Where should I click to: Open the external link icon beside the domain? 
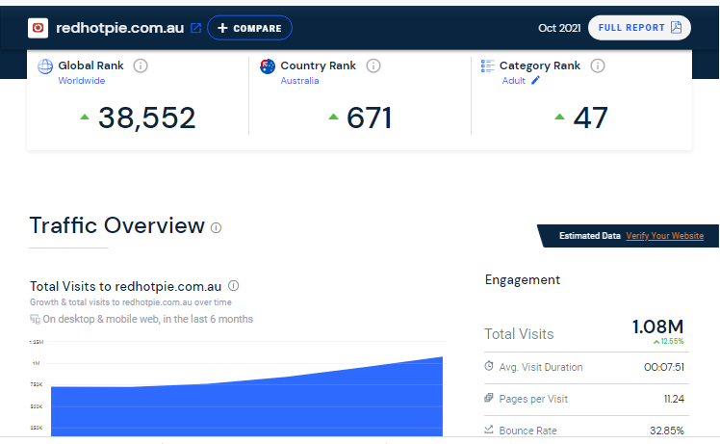tap(196, 28)
